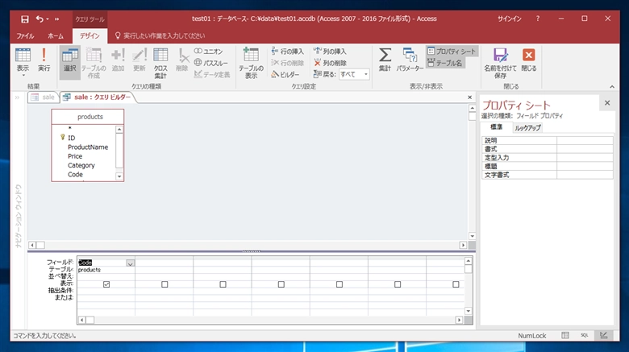Click the Format (書式) property field

pos(585,149)
